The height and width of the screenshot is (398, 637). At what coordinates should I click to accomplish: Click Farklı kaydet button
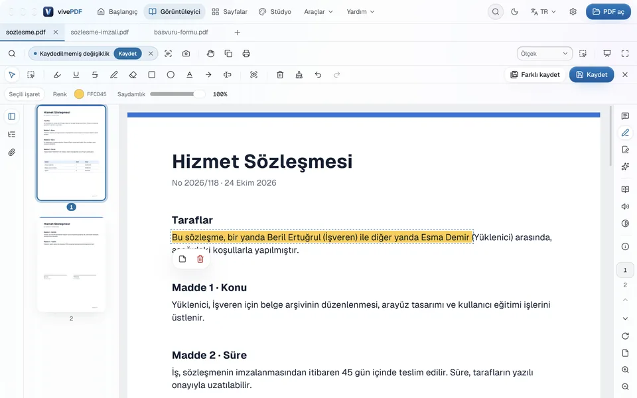[x=535, y=75]
